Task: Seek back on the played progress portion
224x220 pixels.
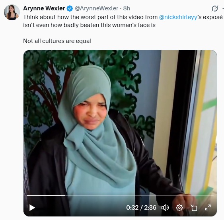Action: pyautogui.click(x=46, y=196)
